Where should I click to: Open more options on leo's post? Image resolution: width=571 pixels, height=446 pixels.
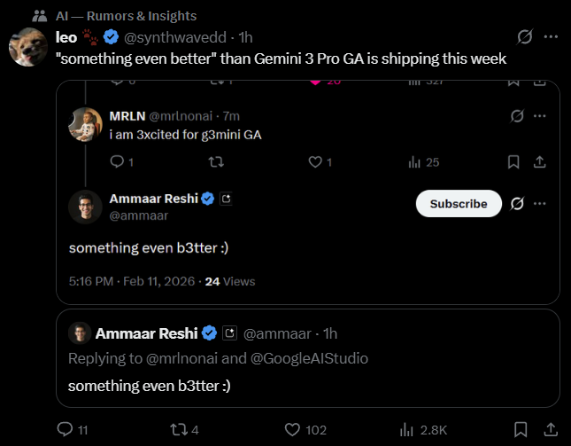(x=551, y=36)
